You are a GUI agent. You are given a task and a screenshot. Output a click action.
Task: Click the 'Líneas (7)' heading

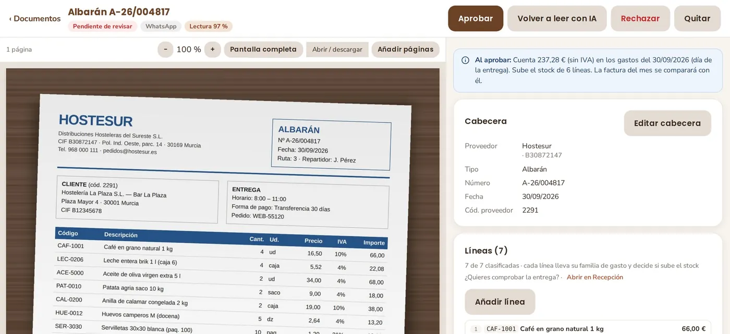(486, 251)
